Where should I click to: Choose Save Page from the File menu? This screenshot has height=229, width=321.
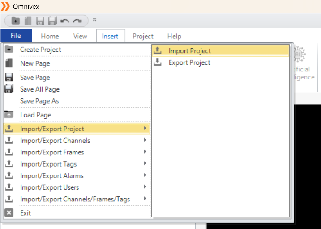click(77, 77)
